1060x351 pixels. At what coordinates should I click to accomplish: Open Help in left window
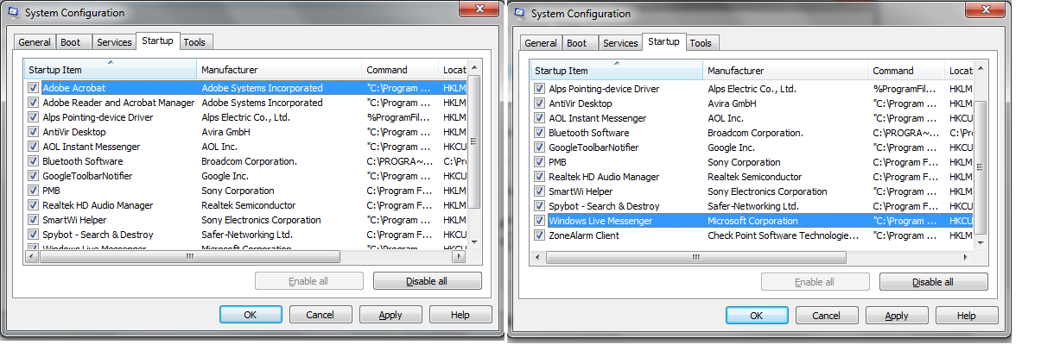460,315
